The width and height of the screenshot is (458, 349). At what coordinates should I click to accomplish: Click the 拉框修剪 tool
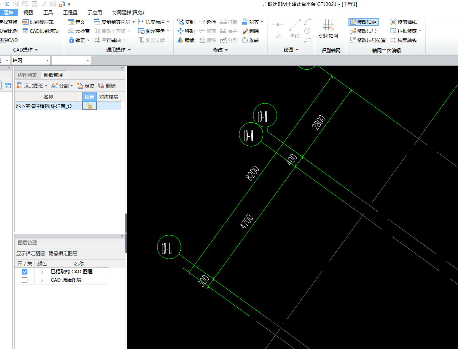(404, 31)
